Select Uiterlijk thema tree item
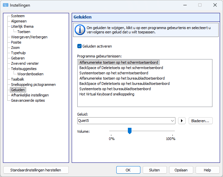This screenshot has height=177, width=223. click(x=22, y=26)
